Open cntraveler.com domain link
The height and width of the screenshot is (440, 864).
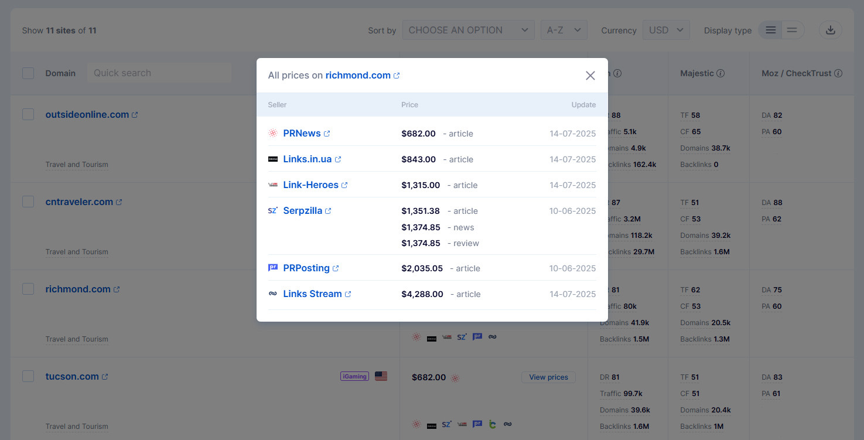[79, 202]
